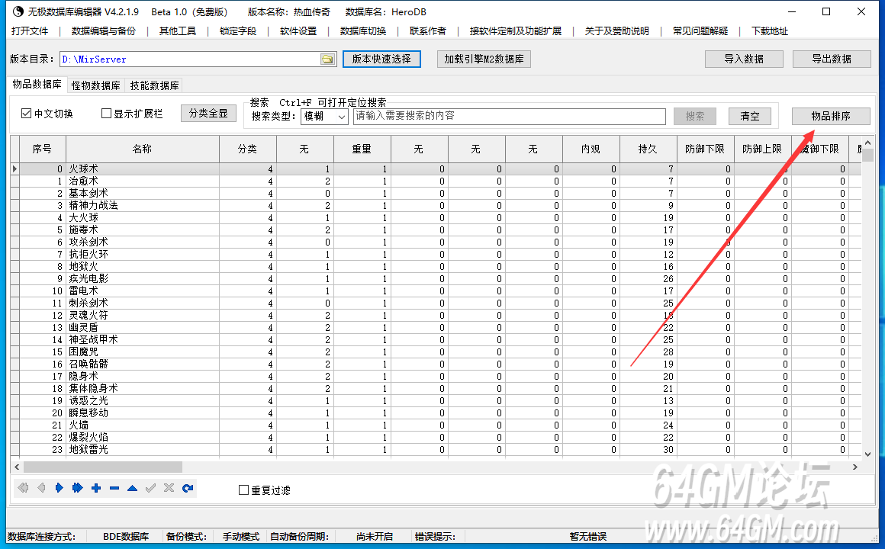Click the right arrow of horizontal scrollbar

click(855, 467)
